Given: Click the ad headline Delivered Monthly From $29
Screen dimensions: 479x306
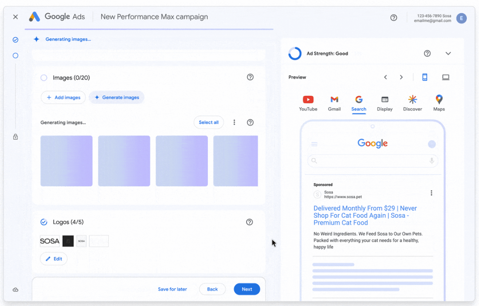Looking at the screenshot, I should (365, 216).
